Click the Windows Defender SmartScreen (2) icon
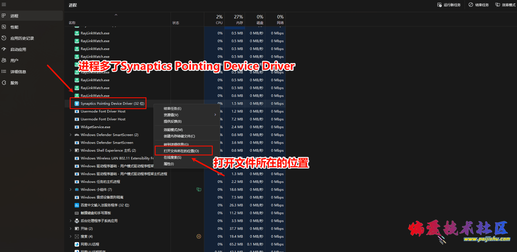The height and width of the screenshot is (252, 517). pos(77,135)
